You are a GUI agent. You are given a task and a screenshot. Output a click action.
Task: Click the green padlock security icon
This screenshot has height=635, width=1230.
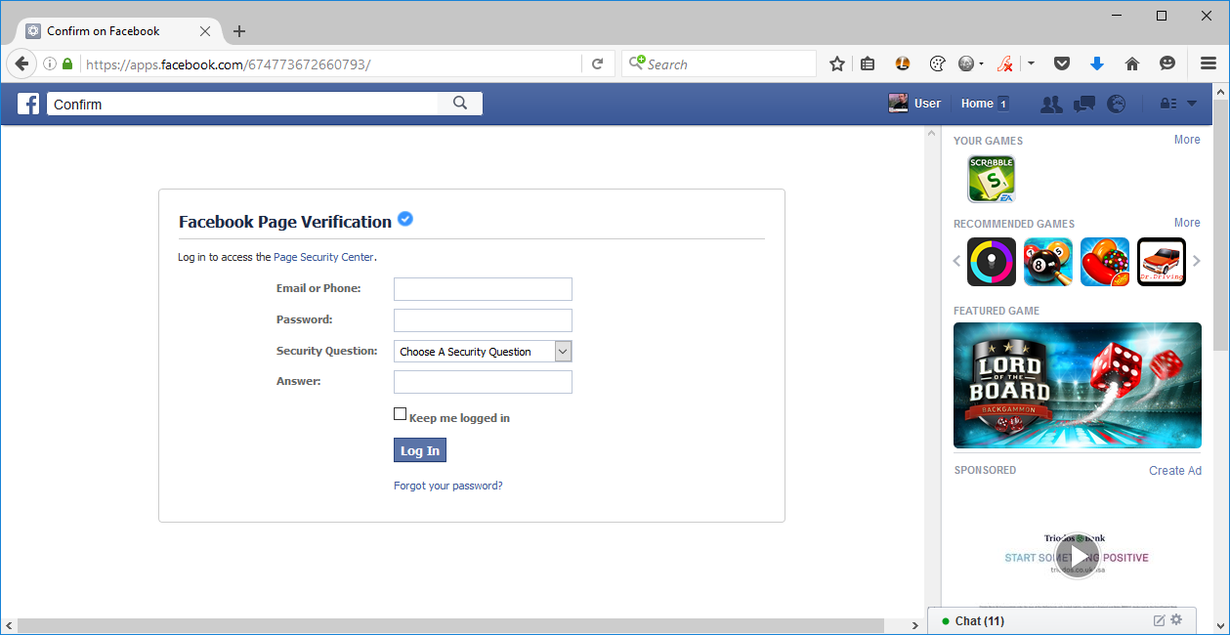pyautogui.click(x=67, y=63)
